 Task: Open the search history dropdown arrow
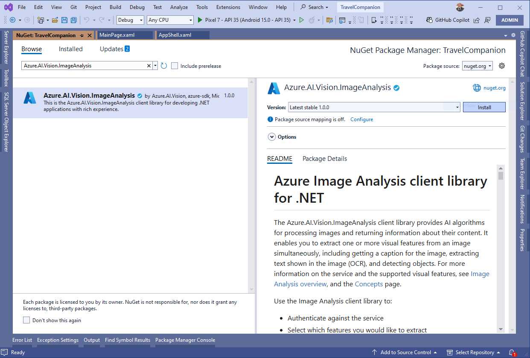click(x=155, y=66)
